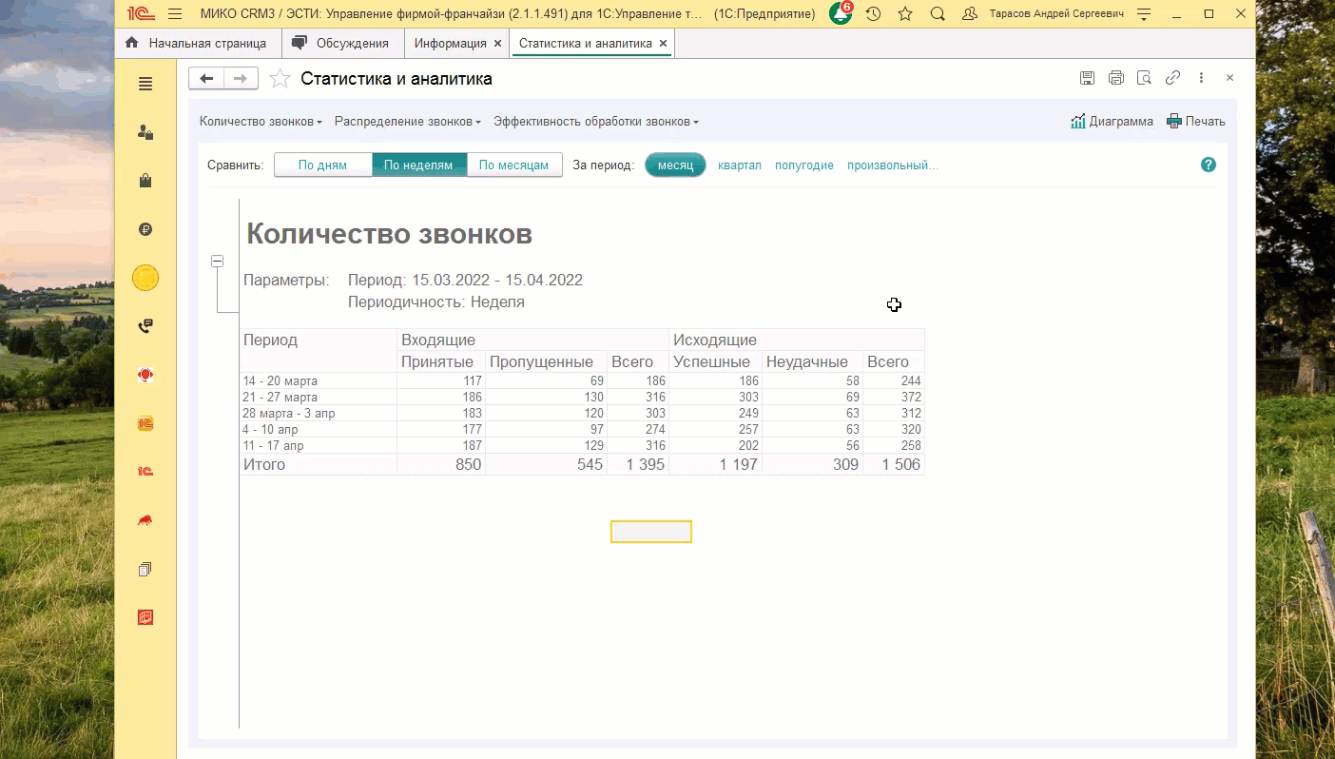The width and height of the screenshot is (1335, 759).
Task: Click the favorites star in title bar
Action: [x=905, y=14]
